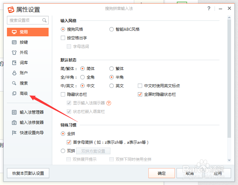Click the vertical scrollbar thumb
238x185 pixels.
point(229,79)
